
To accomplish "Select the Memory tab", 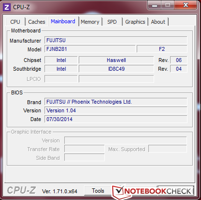I will coord(90,22).
